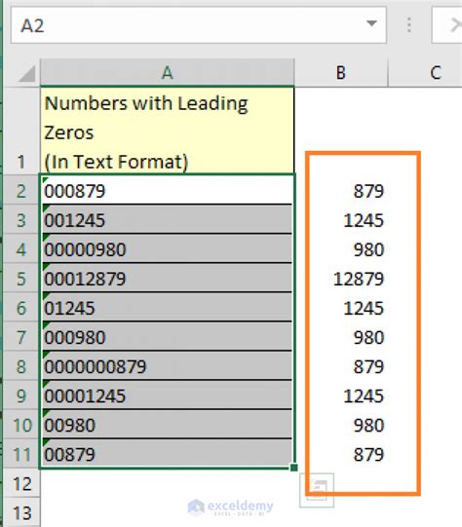Select row 7 header
462x527 pixels.
pyautogui.click(x=21, y=336)
